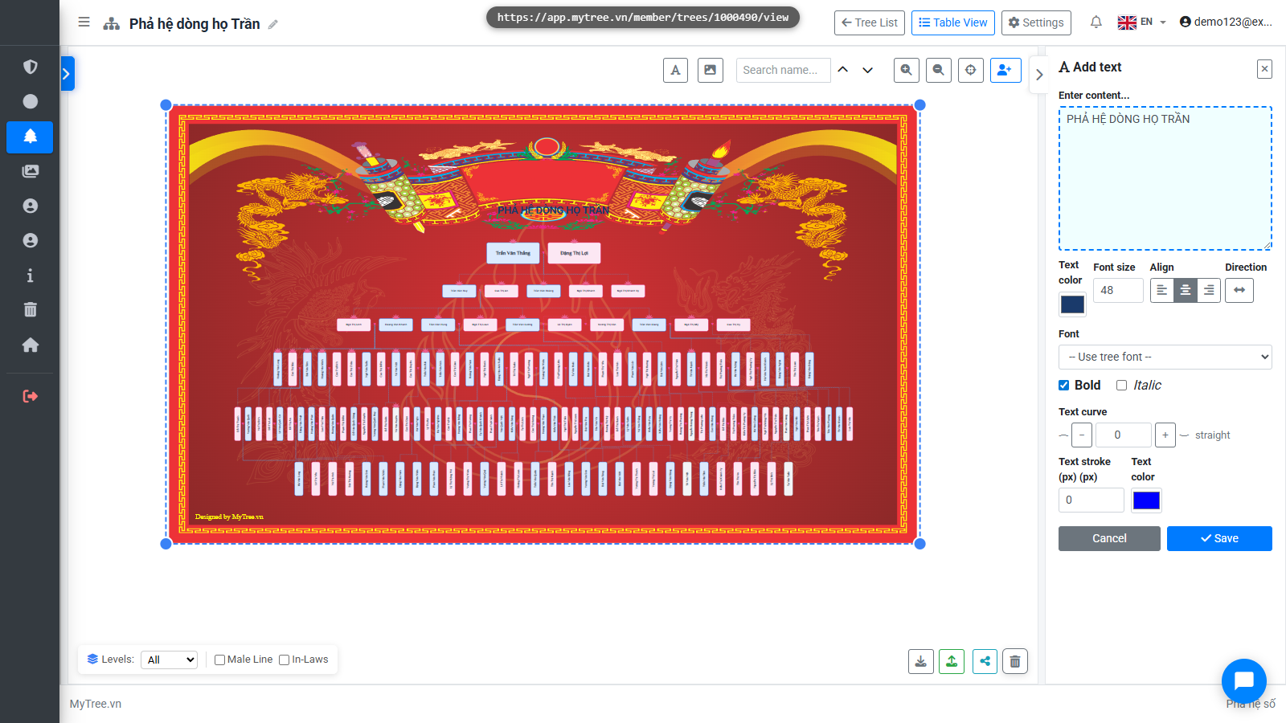Increase text curve with plus button
The width and height of the screenshot is (1286, 723).
[1165, 435]
